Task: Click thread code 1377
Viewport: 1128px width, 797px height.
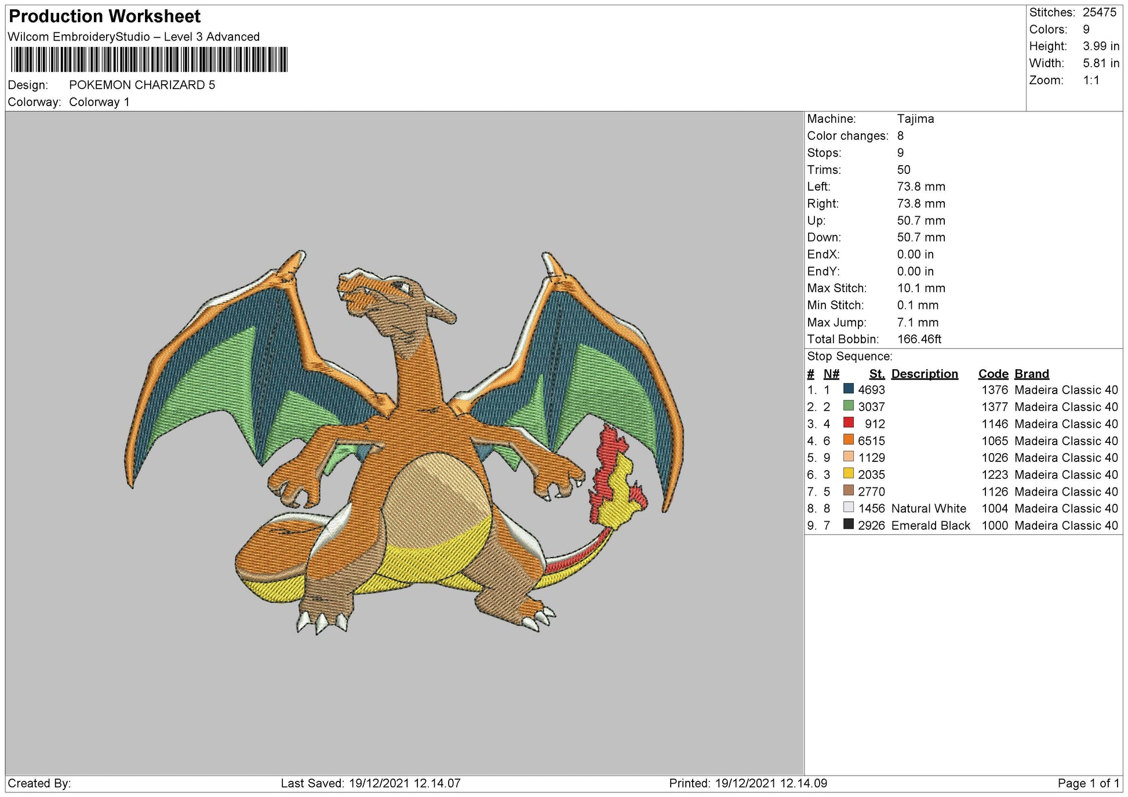Action: tap(995, 407)
